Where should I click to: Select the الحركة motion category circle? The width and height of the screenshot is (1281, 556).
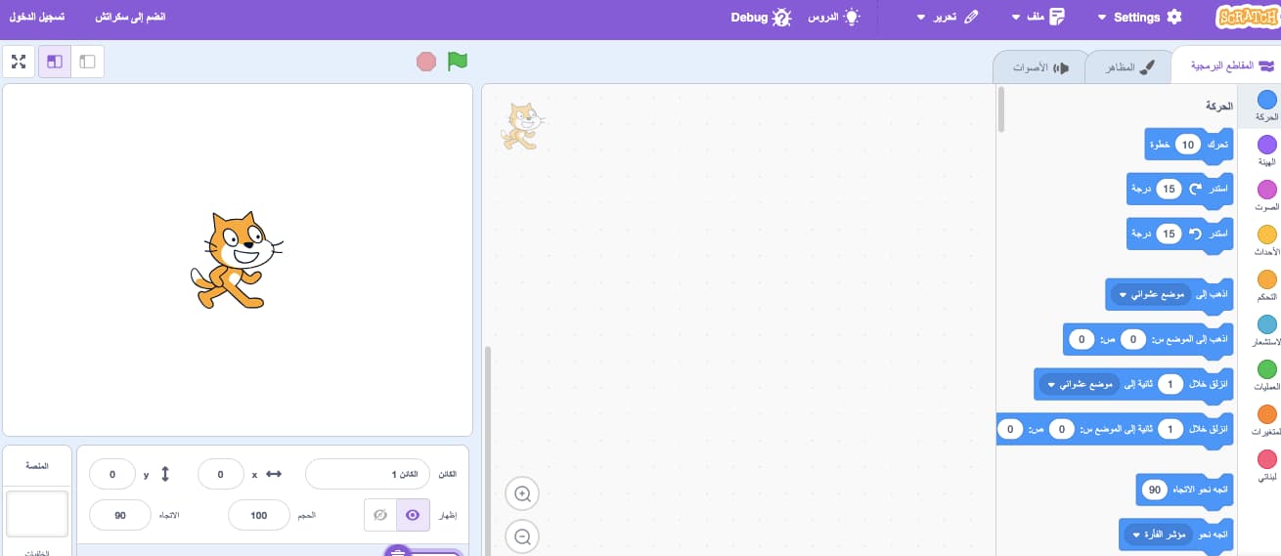[x=1266, y=100]
